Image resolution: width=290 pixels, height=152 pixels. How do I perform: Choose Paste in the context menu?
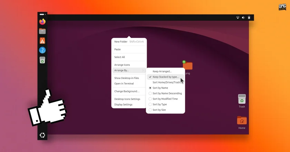pyautogui.click(x=129, y=49)
